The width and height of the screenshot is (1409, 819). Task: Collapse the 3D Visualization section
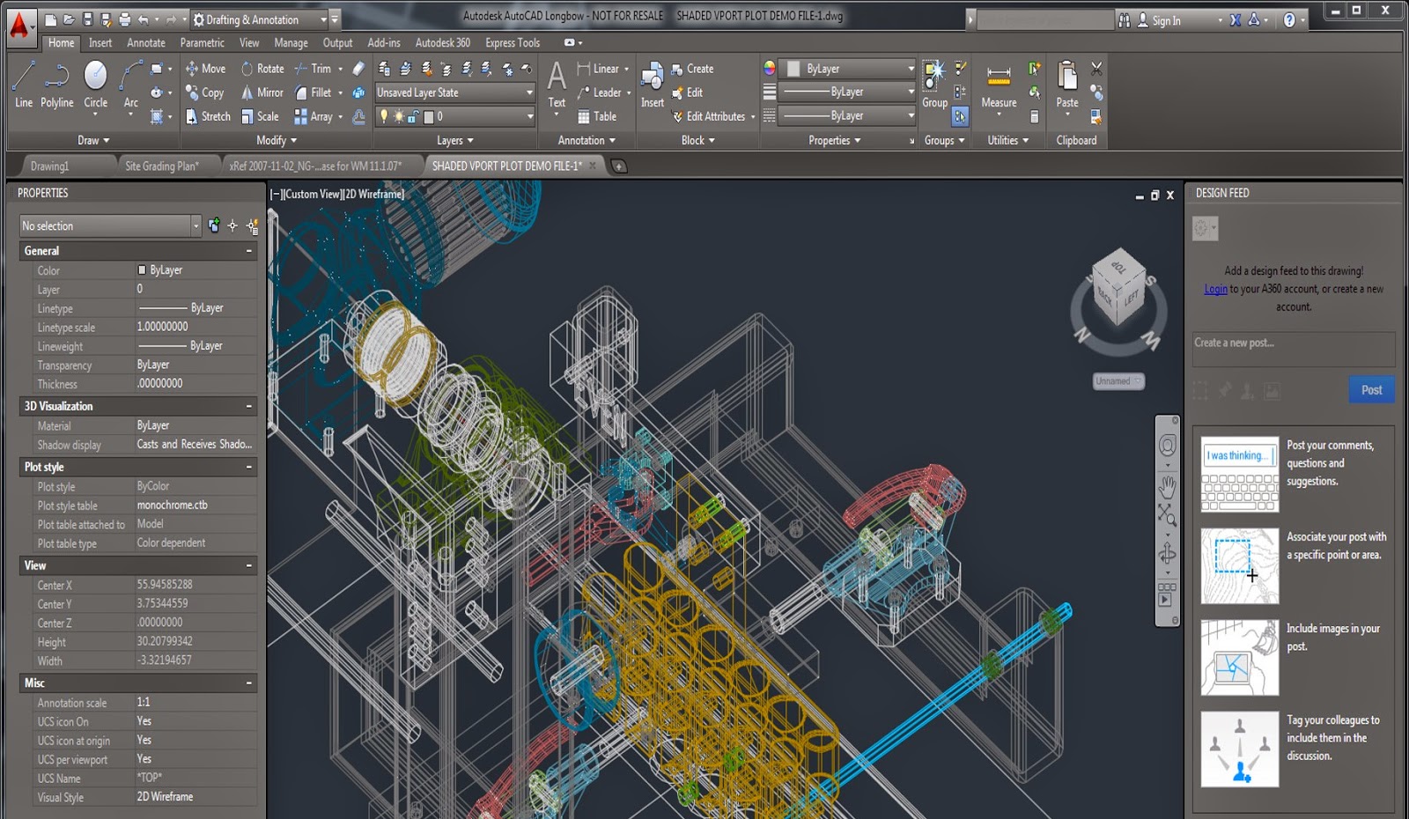coord(248,406)
